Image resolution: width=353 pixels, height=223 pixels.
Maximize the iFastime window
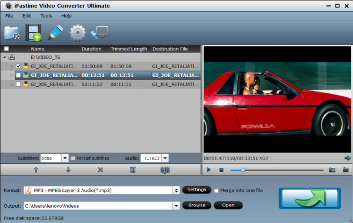tap(337, 6)
